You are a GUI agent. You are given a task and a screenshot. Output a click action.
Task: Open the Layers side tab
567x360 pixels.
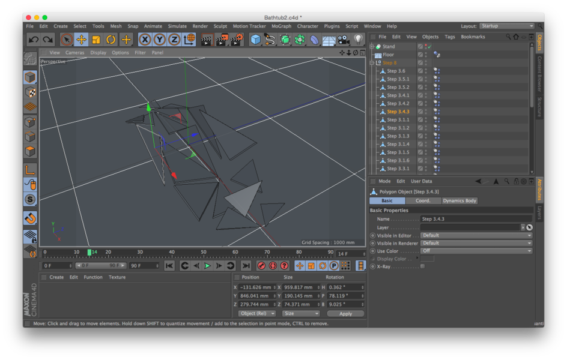(539, 212)
